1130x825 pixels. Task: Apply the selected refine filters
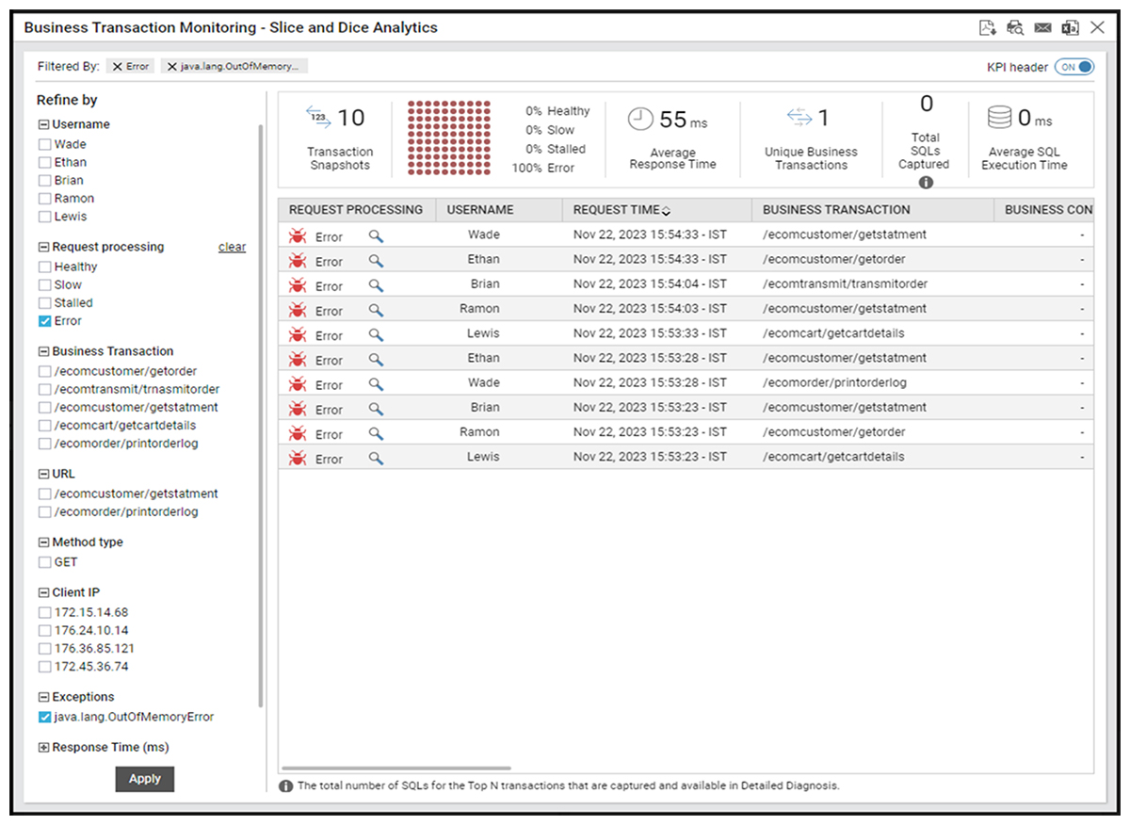pos(145,779)
